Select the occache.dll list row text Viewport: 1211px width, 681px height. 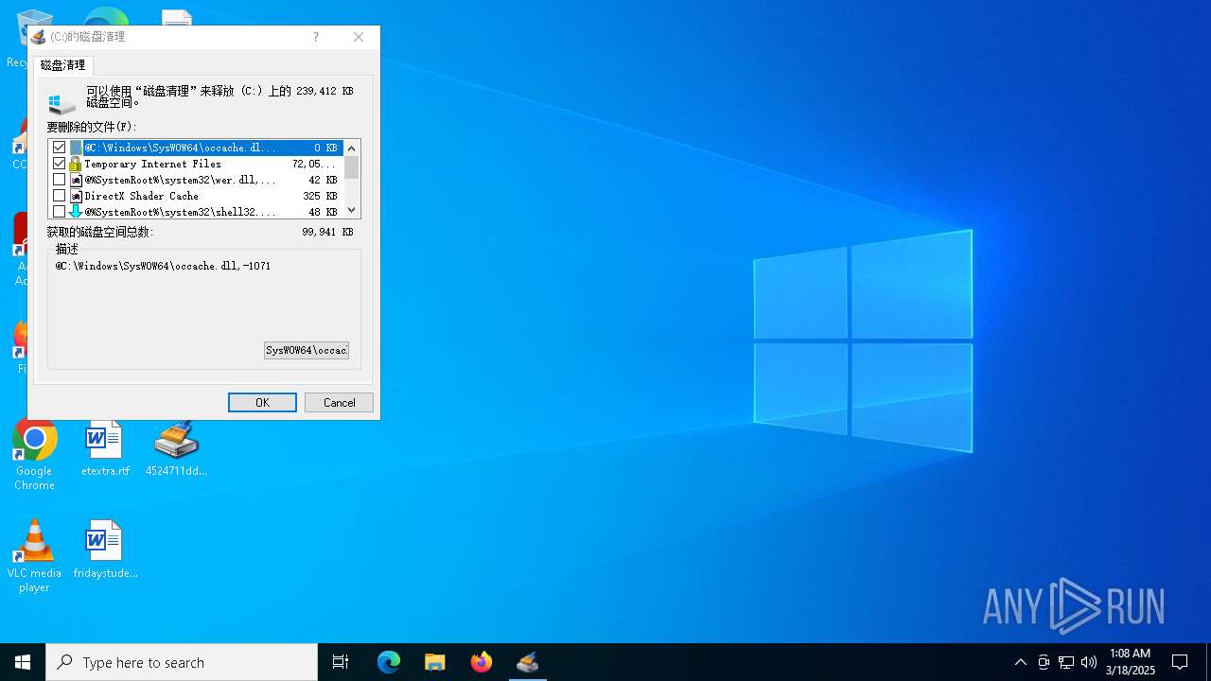pos(180,148)
